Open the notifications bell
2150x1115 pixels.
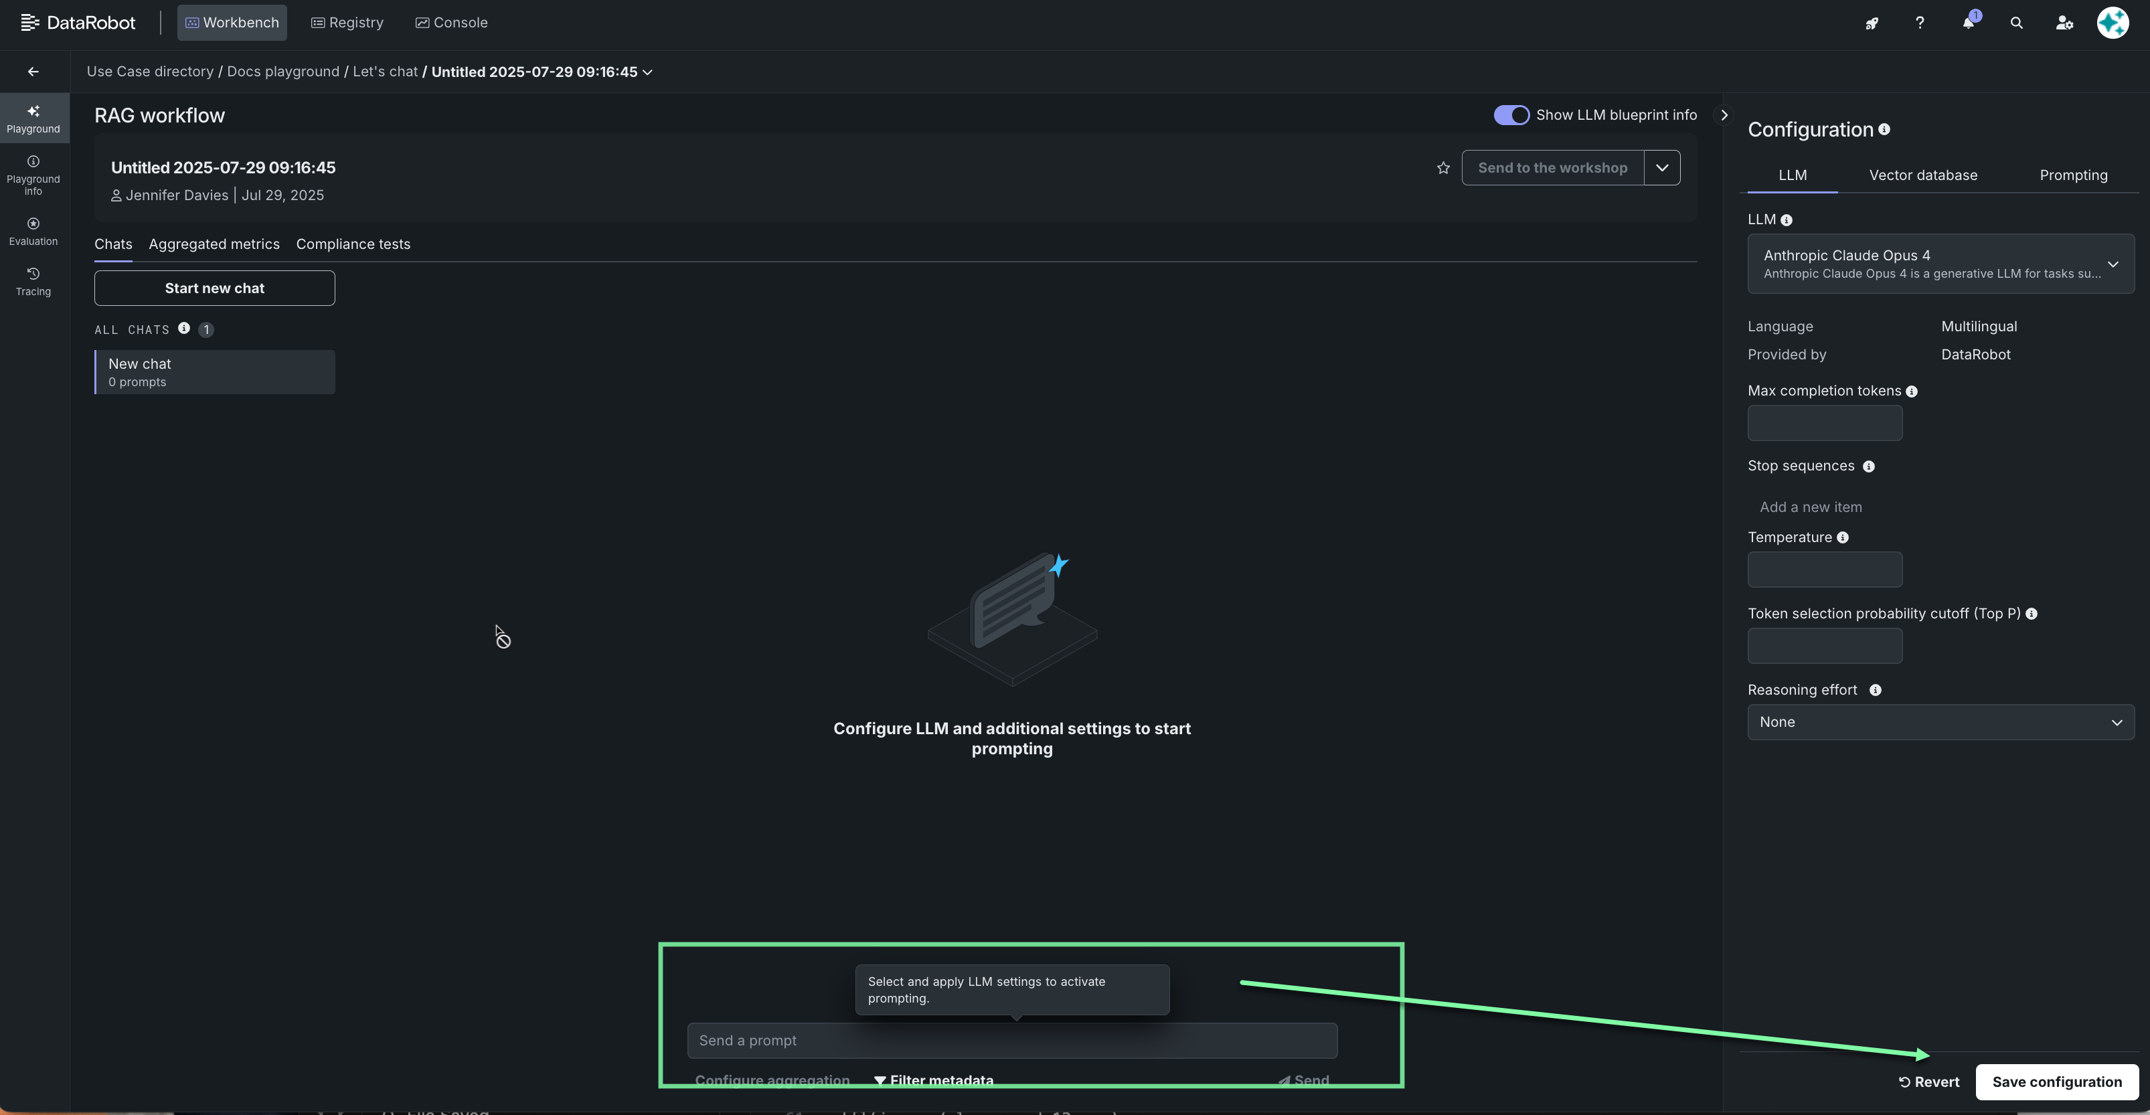point(1968,23)
